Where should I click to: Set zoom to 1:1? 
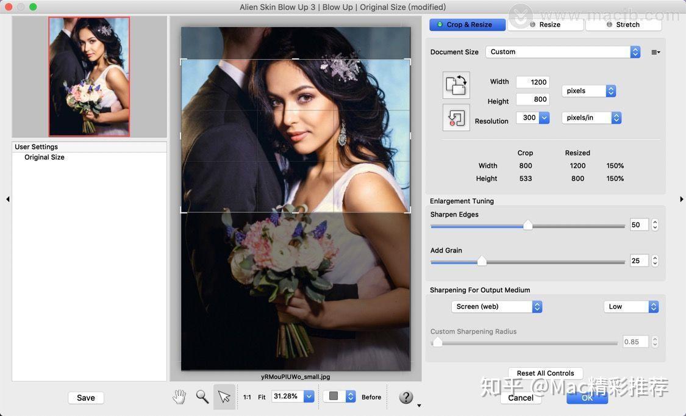pyautogui.click(x=247, y=396)
